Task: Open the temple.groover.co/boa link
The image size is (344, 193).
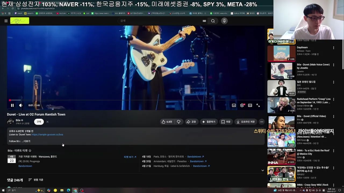Action: (x=47, y=135)
